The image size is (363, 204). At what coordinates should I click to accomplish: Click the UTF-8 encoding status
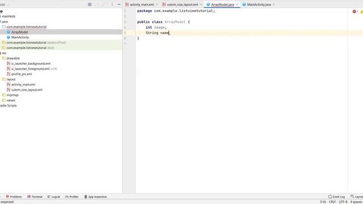click(343, 202)
